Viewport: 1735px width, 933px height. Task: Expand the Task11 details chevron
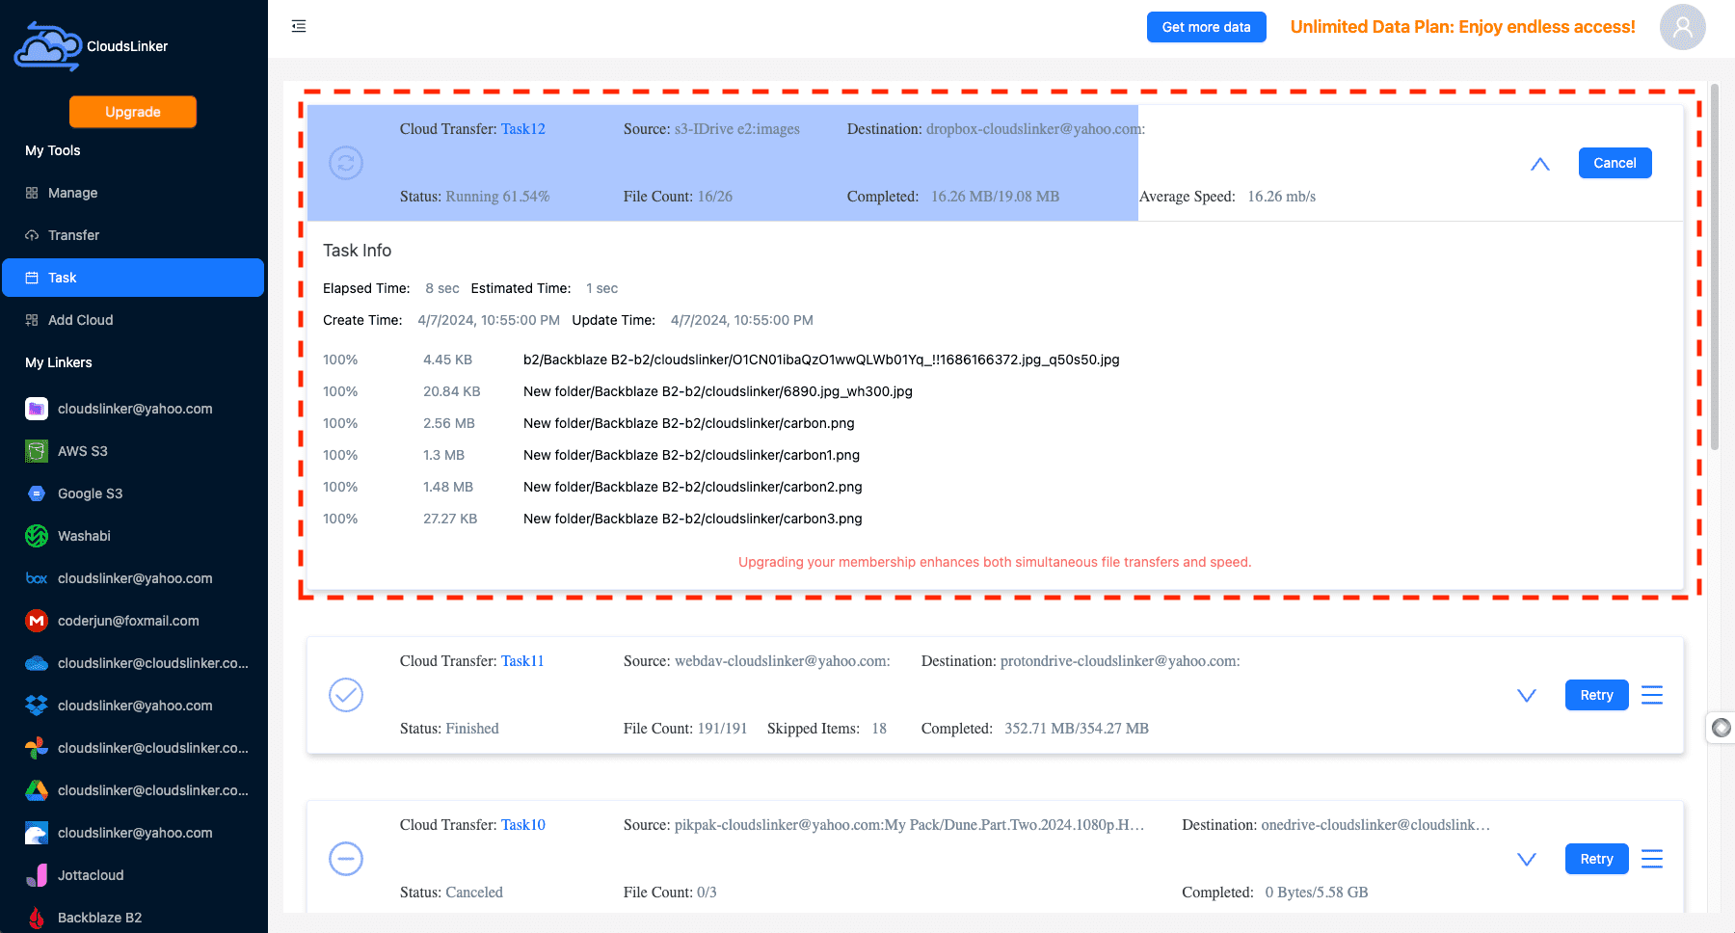pyautogui.click(x=1527, y=695)
